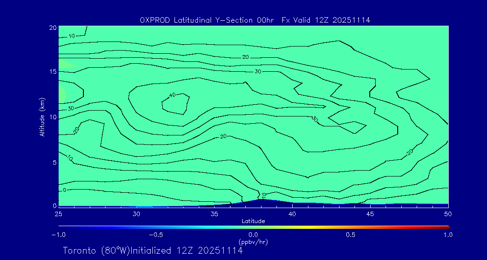
Task: Click the contour label 0 near the surface
Action: (64, 190)
